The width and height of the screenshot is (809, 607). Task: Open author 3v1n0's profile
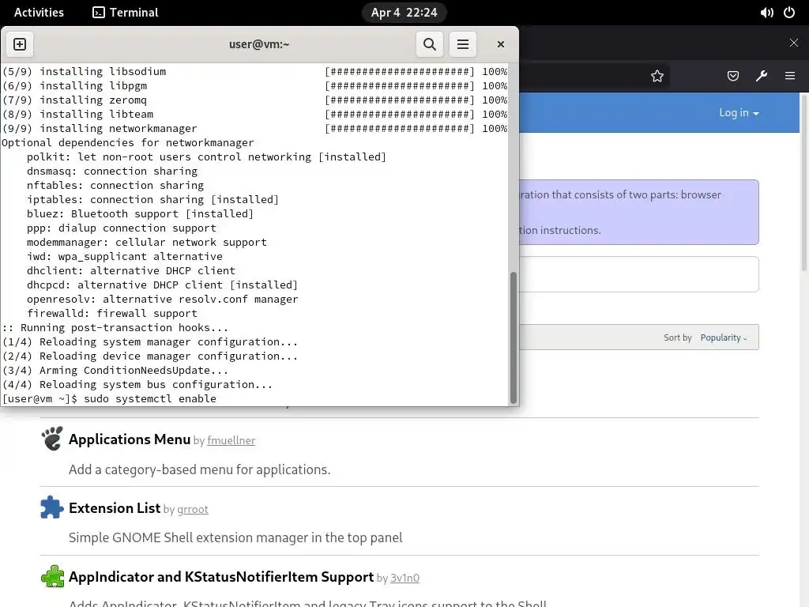pyautogui.click(x=404, y=578)
